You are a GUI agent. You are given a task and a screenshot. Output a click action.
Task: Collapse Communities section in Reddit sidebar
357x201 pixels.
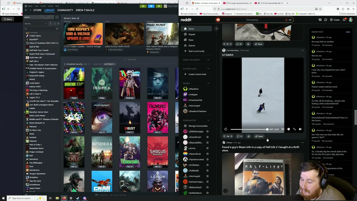pos(208,120)
